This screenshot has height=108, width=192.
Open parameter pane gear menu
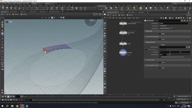pyautogui.click(x=182, y=21)
